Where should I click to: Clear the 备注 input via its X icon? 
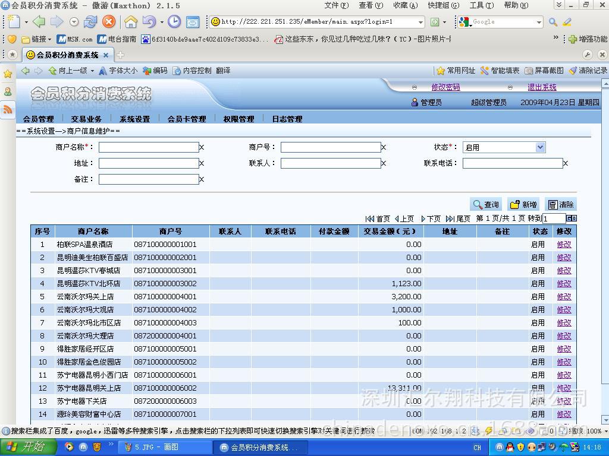coord(202,179)
